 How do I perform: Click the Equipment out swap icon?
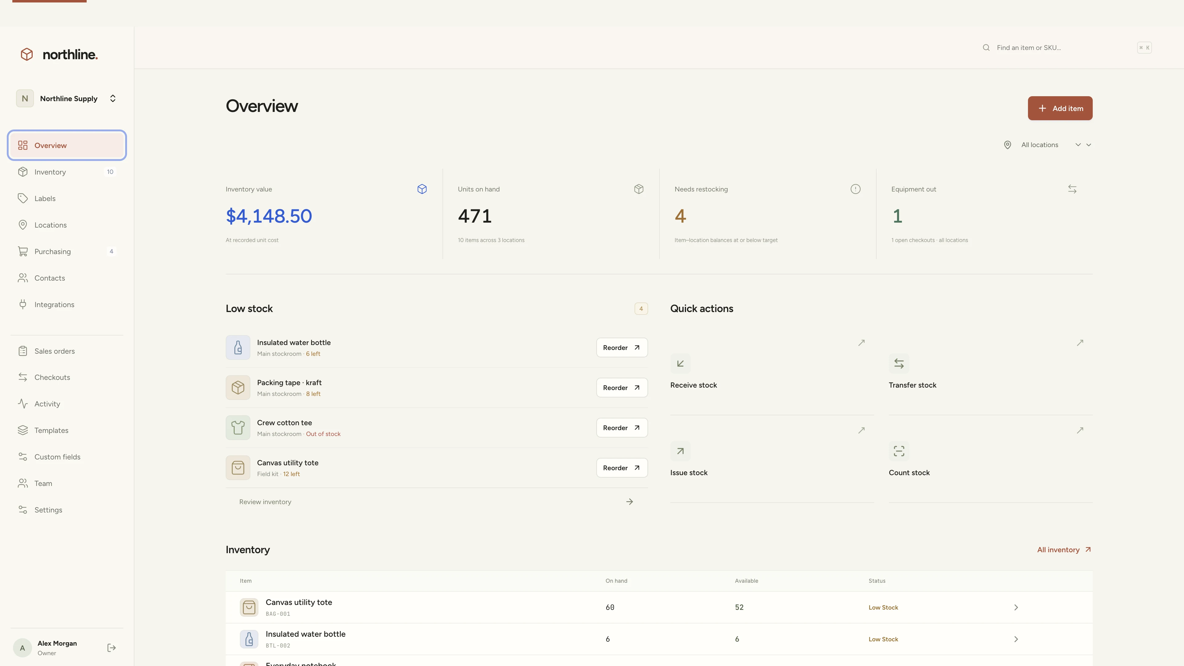(1072, 189)
